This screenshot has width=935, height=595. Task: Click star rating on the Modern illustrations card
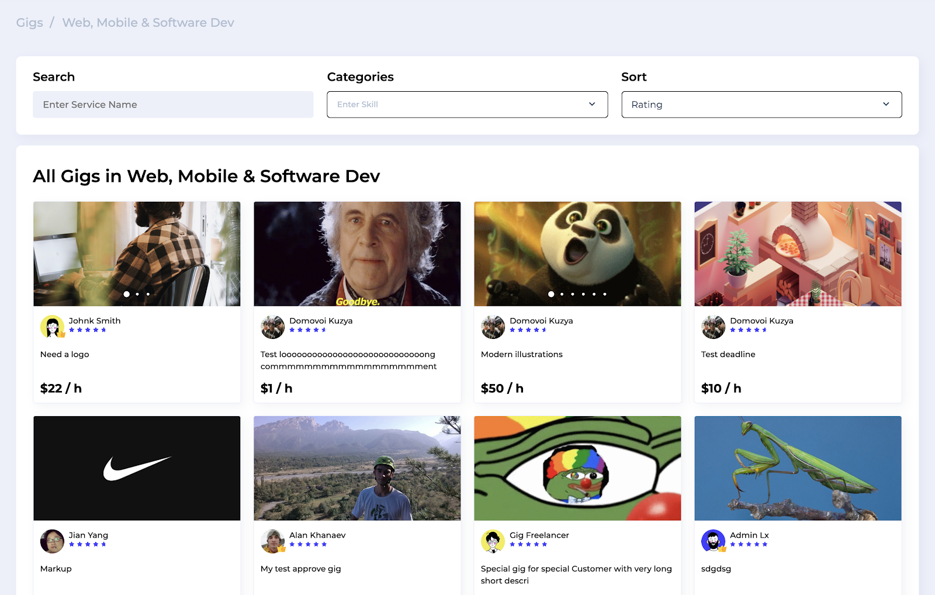click(528, 330)
